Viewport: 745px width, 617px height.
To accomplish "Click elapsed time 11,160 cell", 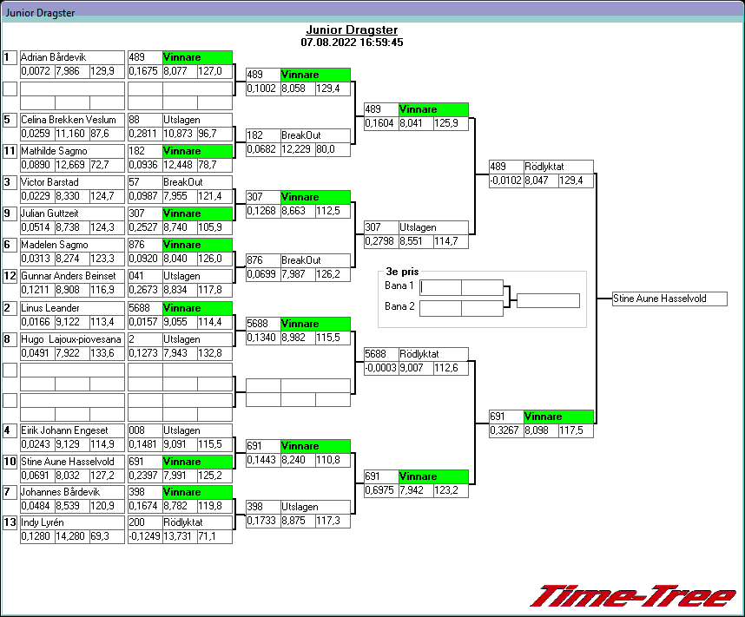I will click(x=72, y=134).
